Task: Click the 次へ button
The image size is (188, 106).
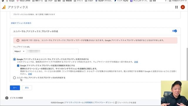Action: click(x=15, y=88)
